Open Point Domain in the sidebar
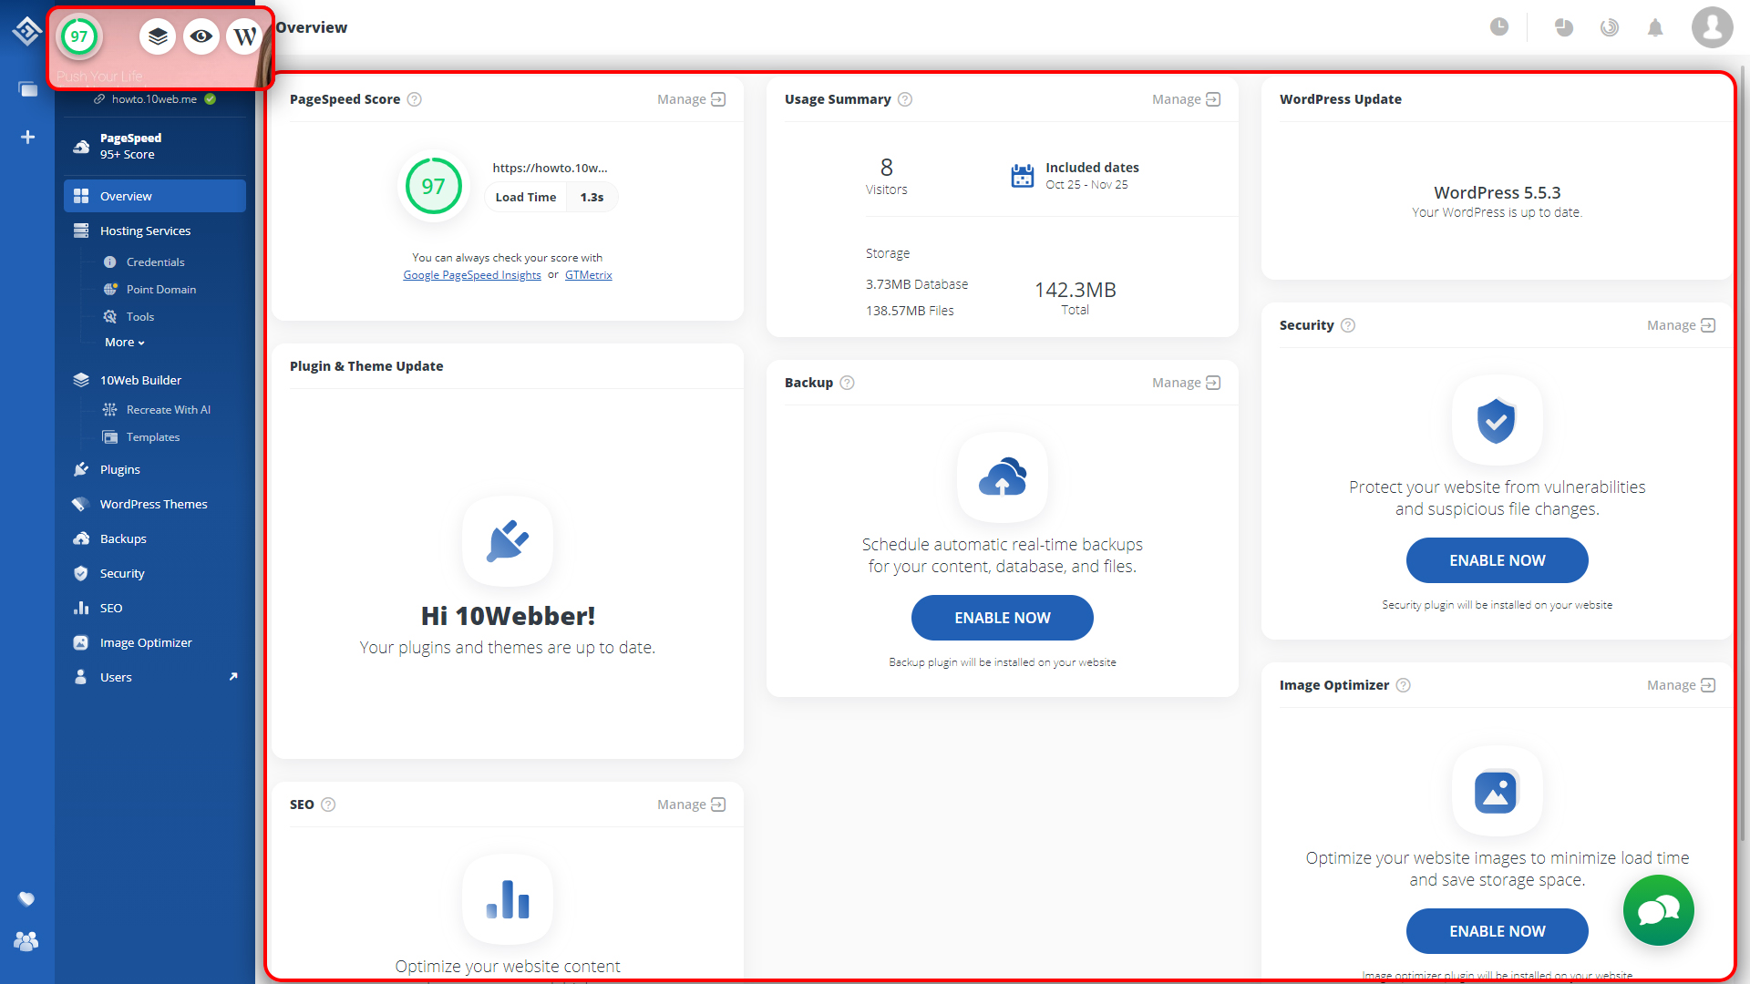Screen dimensions: 1750x984 (x=160, y=290)
